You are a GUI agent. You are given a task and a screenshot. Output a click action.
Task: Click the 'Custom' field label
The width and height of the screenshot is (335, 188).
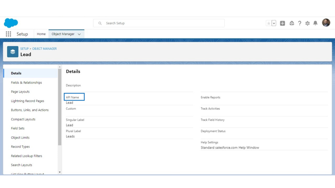click(71, 108)
